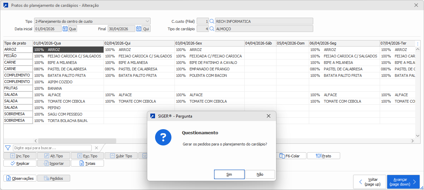Click the Replicar button
424x190 pixels.
(20, 163)
